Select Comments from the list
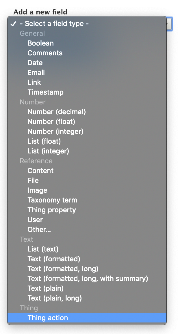This screenshot has width=193, height=334. (x=45, y=53)
